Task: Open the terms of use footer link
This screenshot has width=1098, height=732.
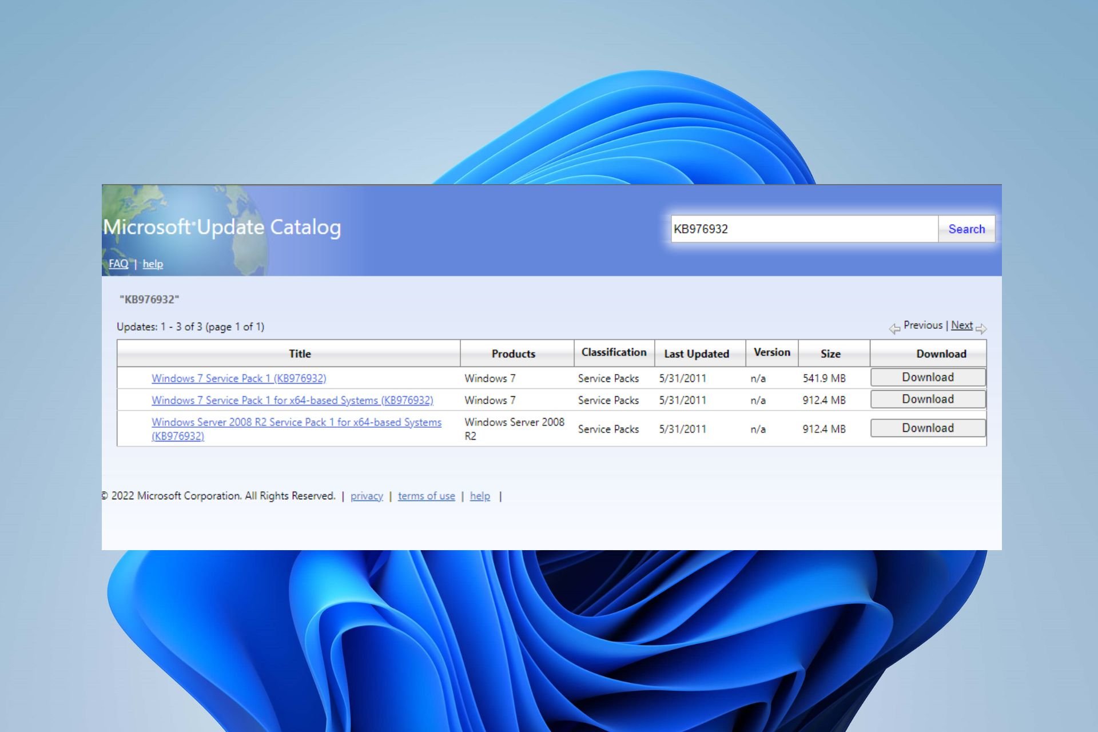Action: tap(427, 496)
